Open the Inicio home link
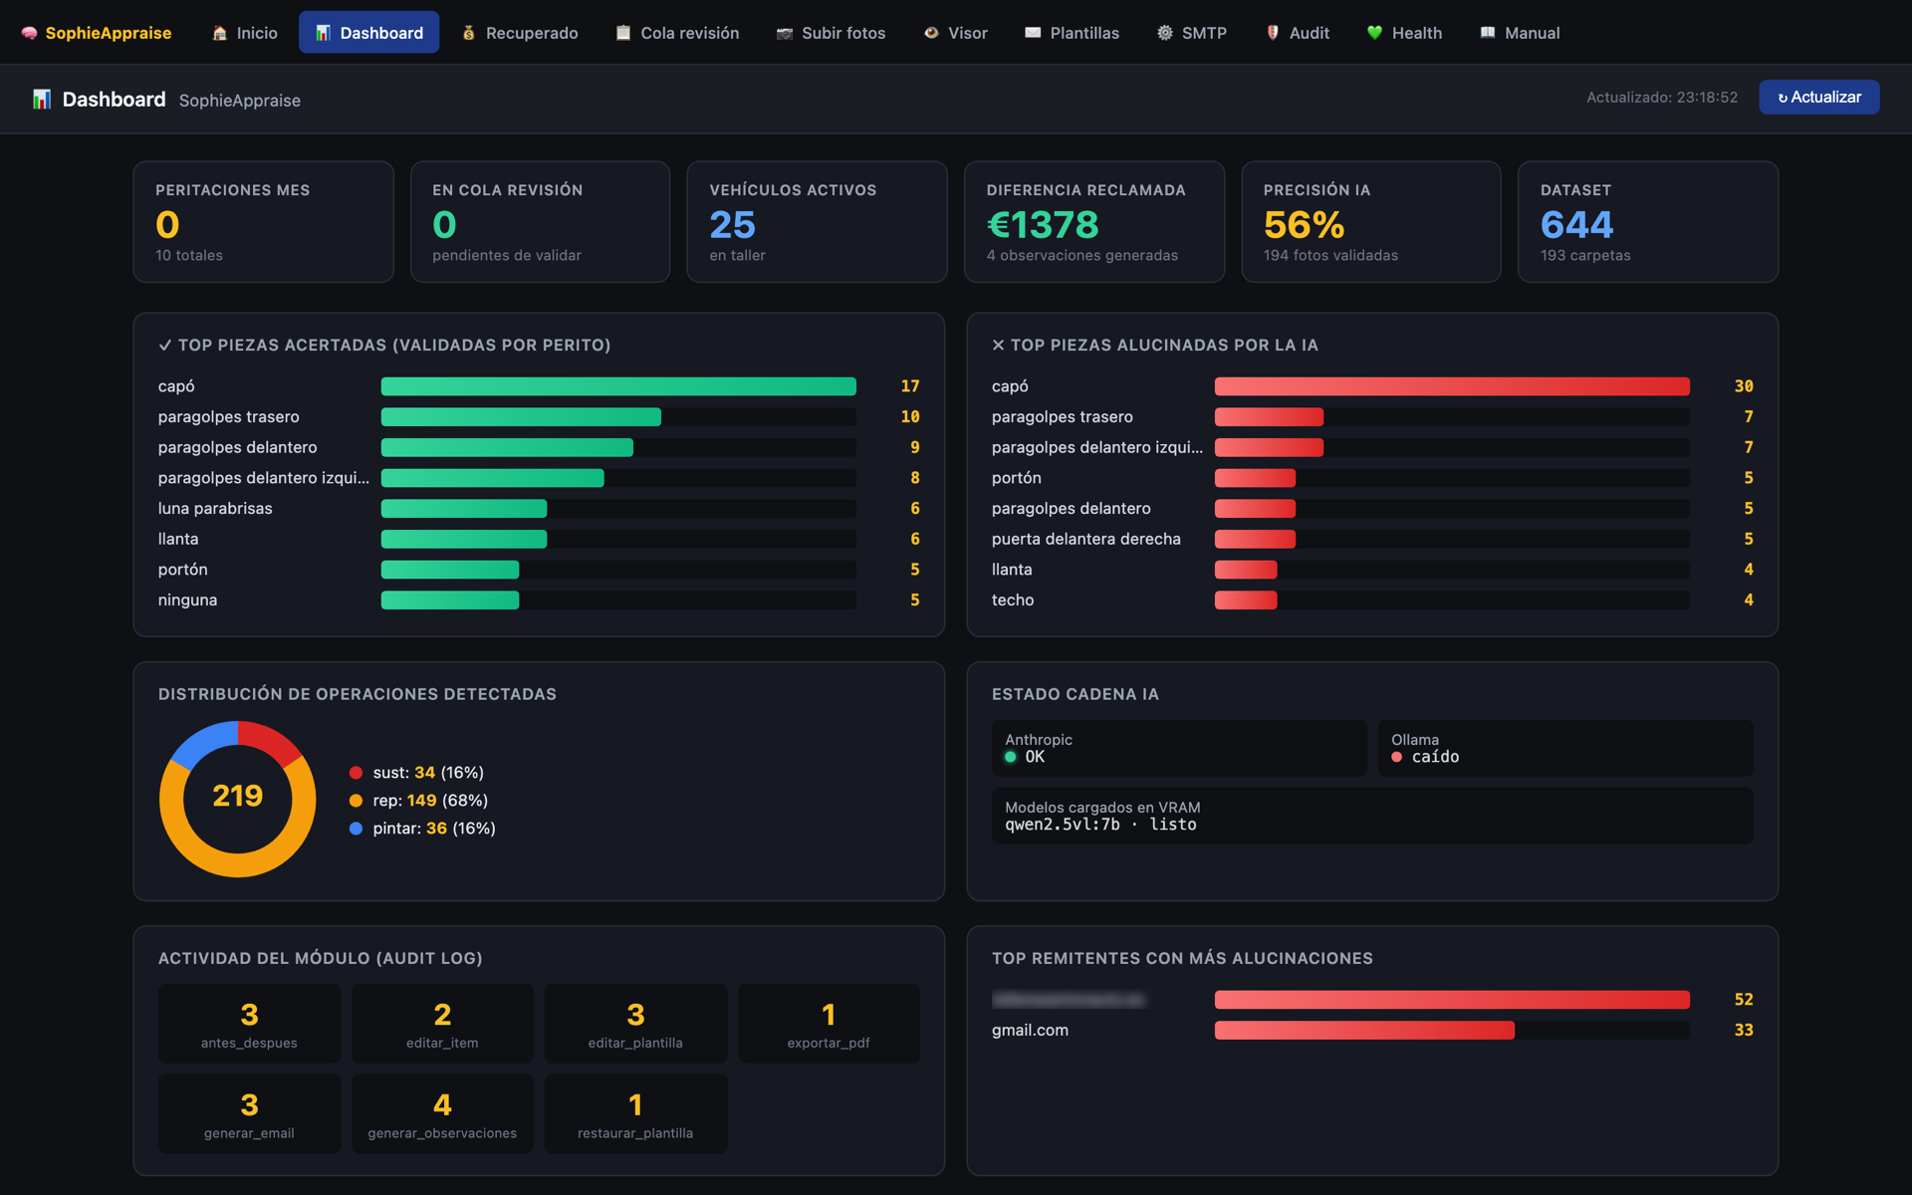 [245, 33]
